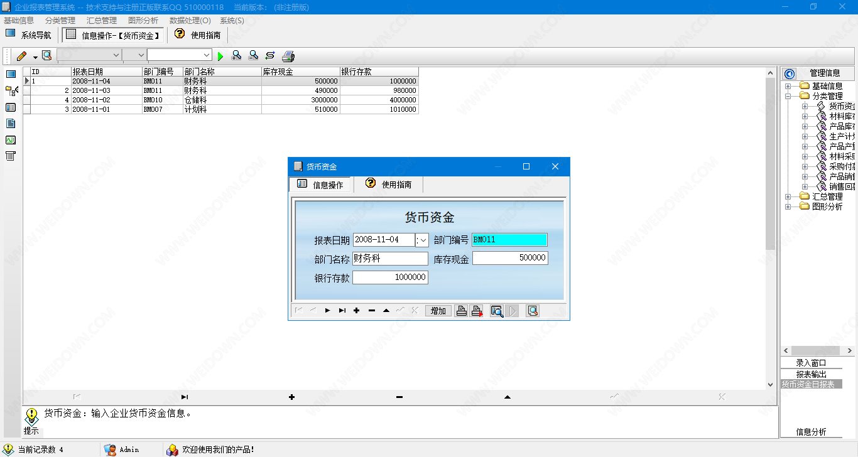The height and width of the screenshot is (457, 858).
Task: Click the lightbulb 提示 icon at bottom left
Action: pos(31,416)
